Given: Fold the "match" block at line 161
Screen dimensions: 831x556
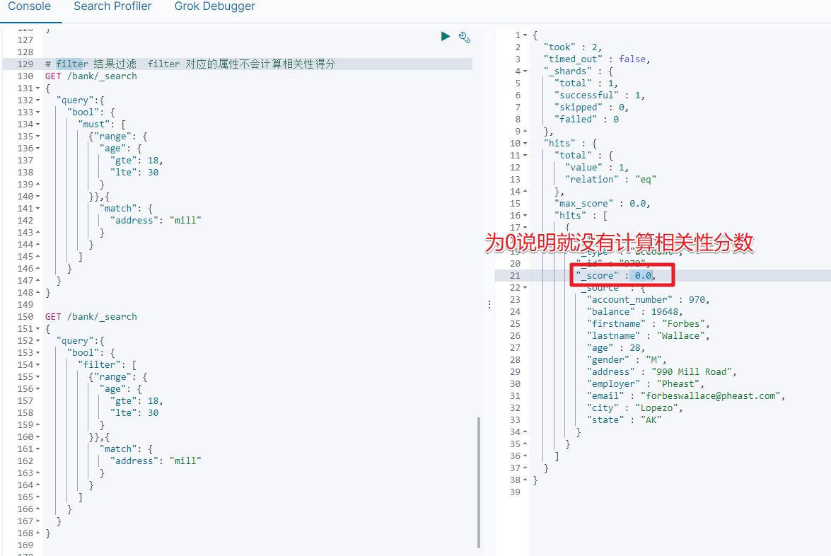Looking at the screenshot, I should pyautogui.click(x=37, y=449).
